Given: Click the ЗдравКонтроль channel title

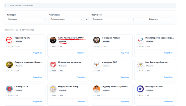Looking at the screenshot, I should tap(22, 38).
